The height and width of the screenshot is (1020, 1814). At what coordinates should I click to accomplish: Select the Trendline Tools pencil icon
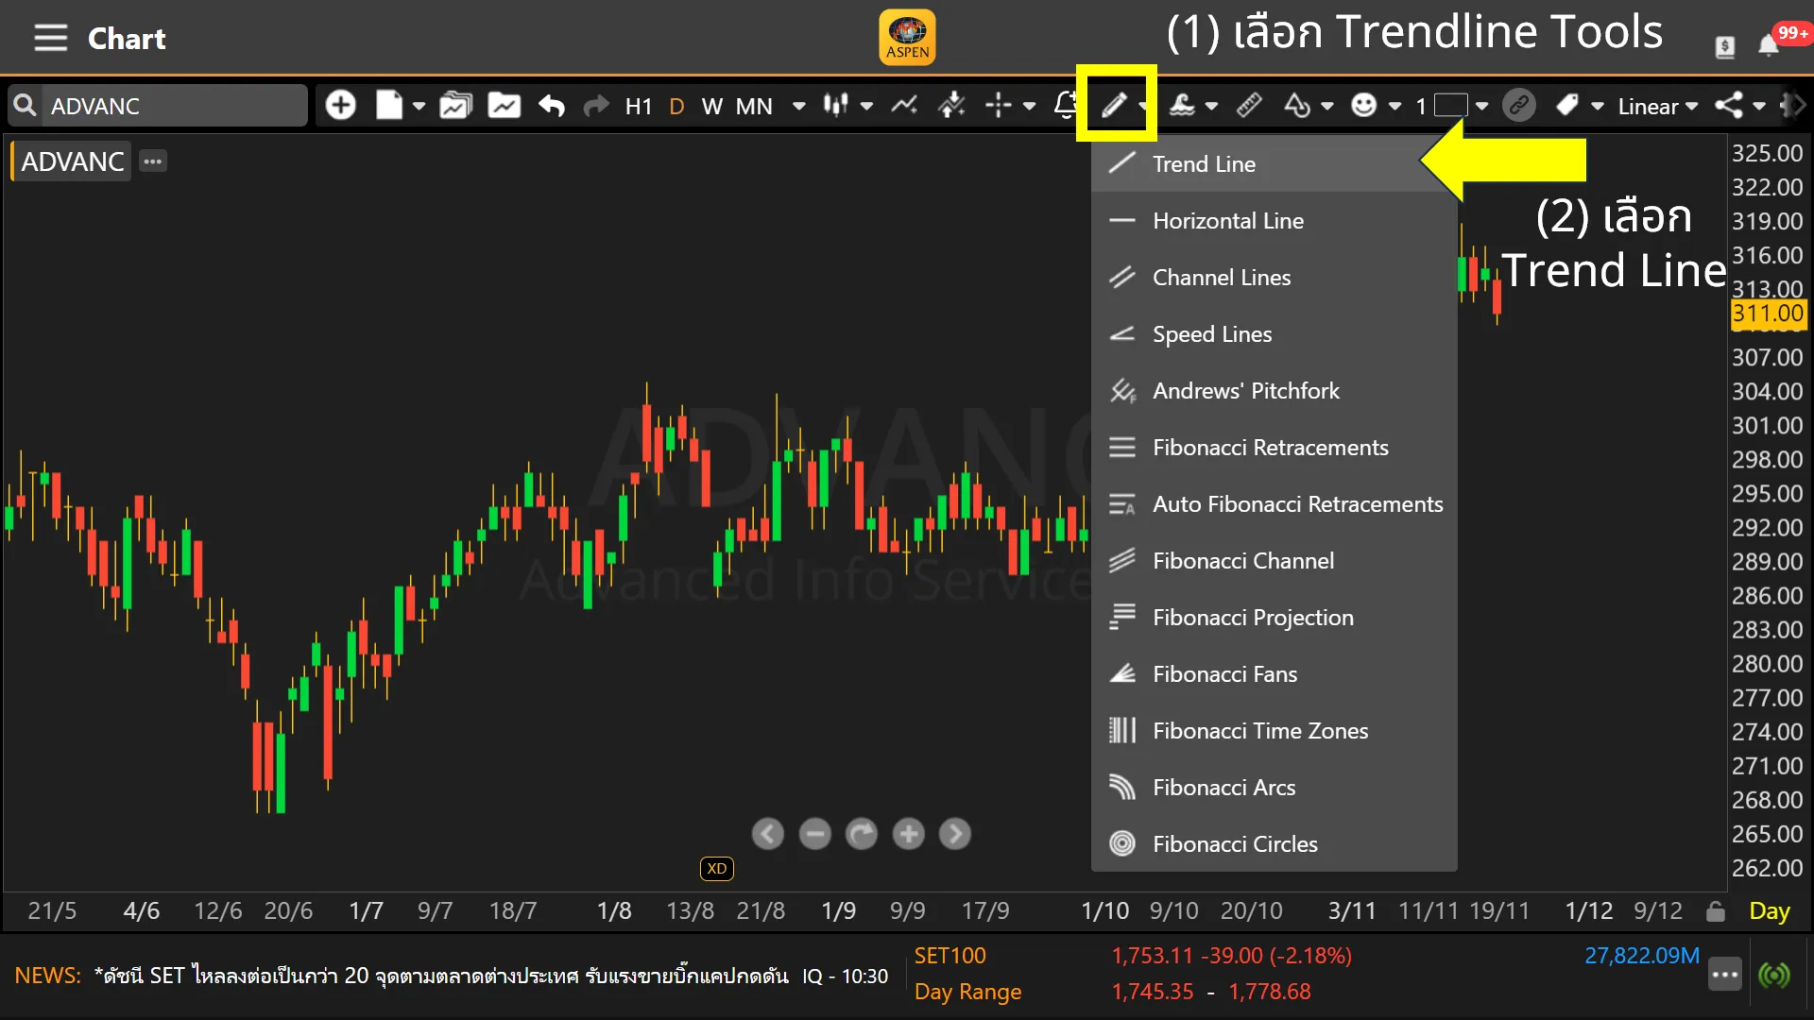pyautogui.click(x=1114, y=105)
